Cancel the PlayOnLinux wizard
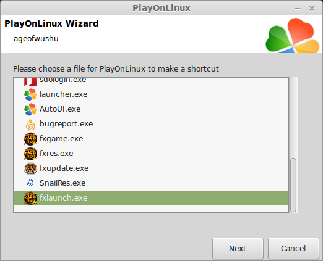Image resolution: width=323 pixels, height=261 pixels. tap(293, 249)
